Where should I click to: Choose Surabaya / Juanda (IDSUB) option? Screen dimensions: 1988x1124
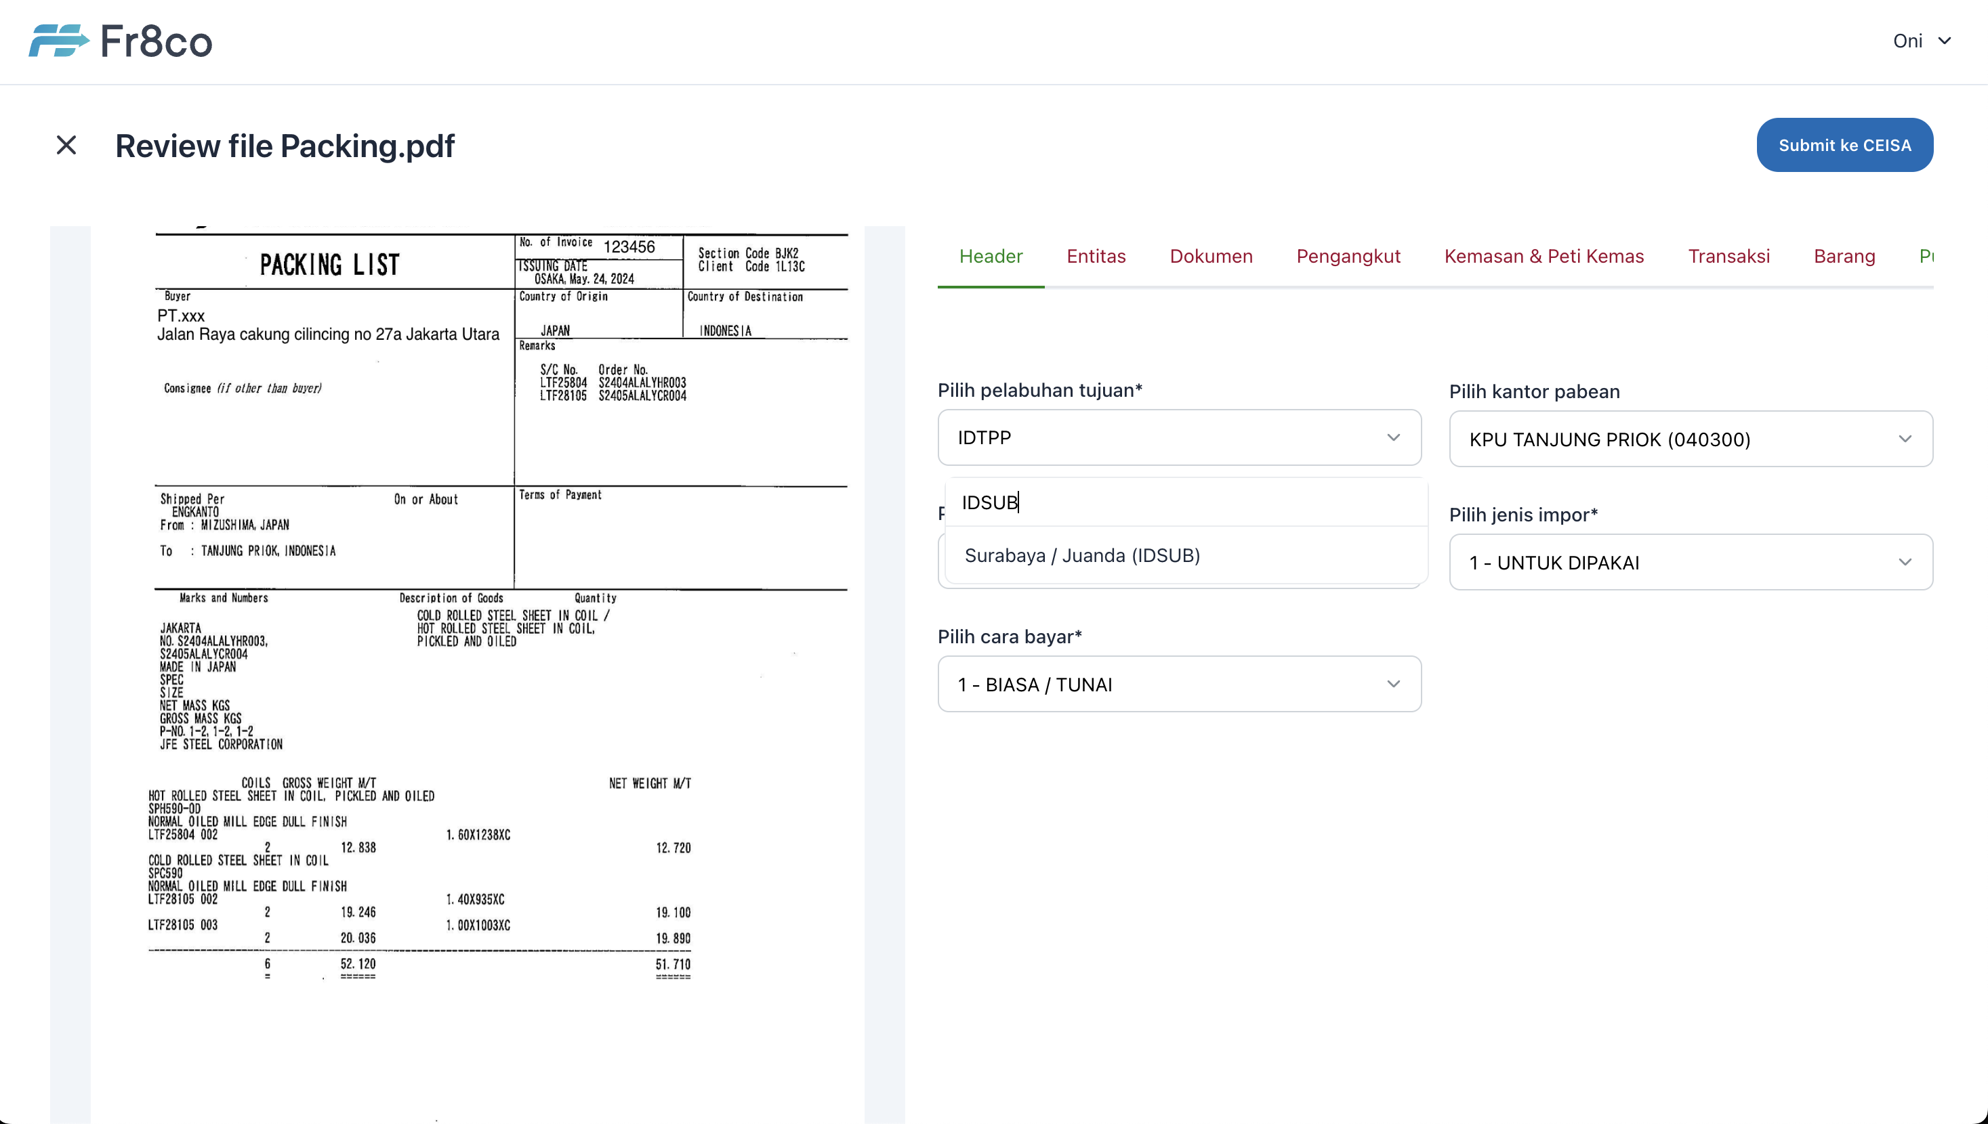point(1082,556)
